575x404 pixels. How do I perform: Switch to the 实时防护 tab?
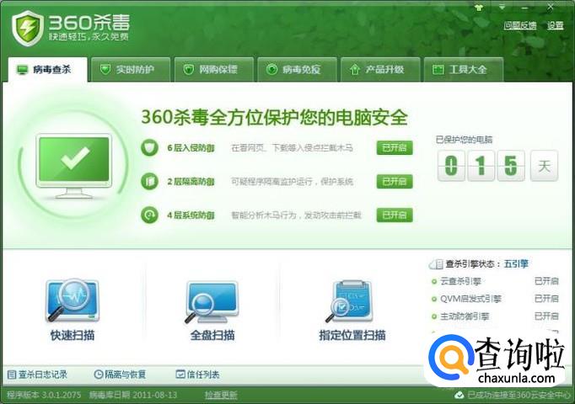point(131,69)
